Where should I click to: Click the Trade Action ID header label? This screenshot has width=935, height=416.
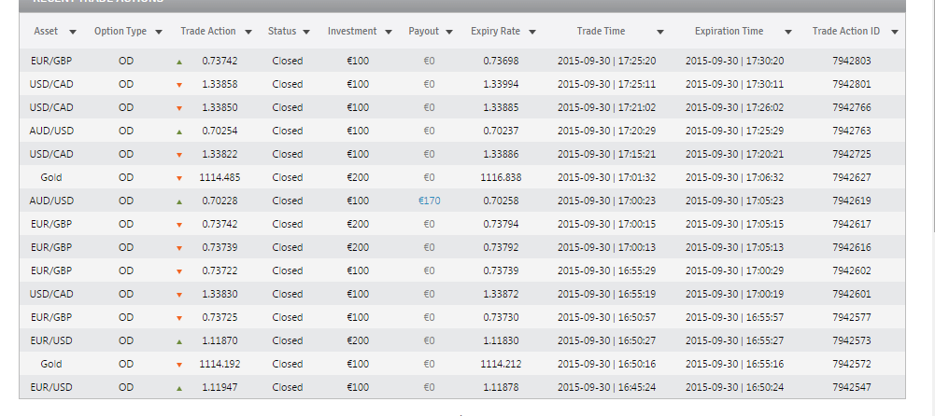tap(845, 31)
